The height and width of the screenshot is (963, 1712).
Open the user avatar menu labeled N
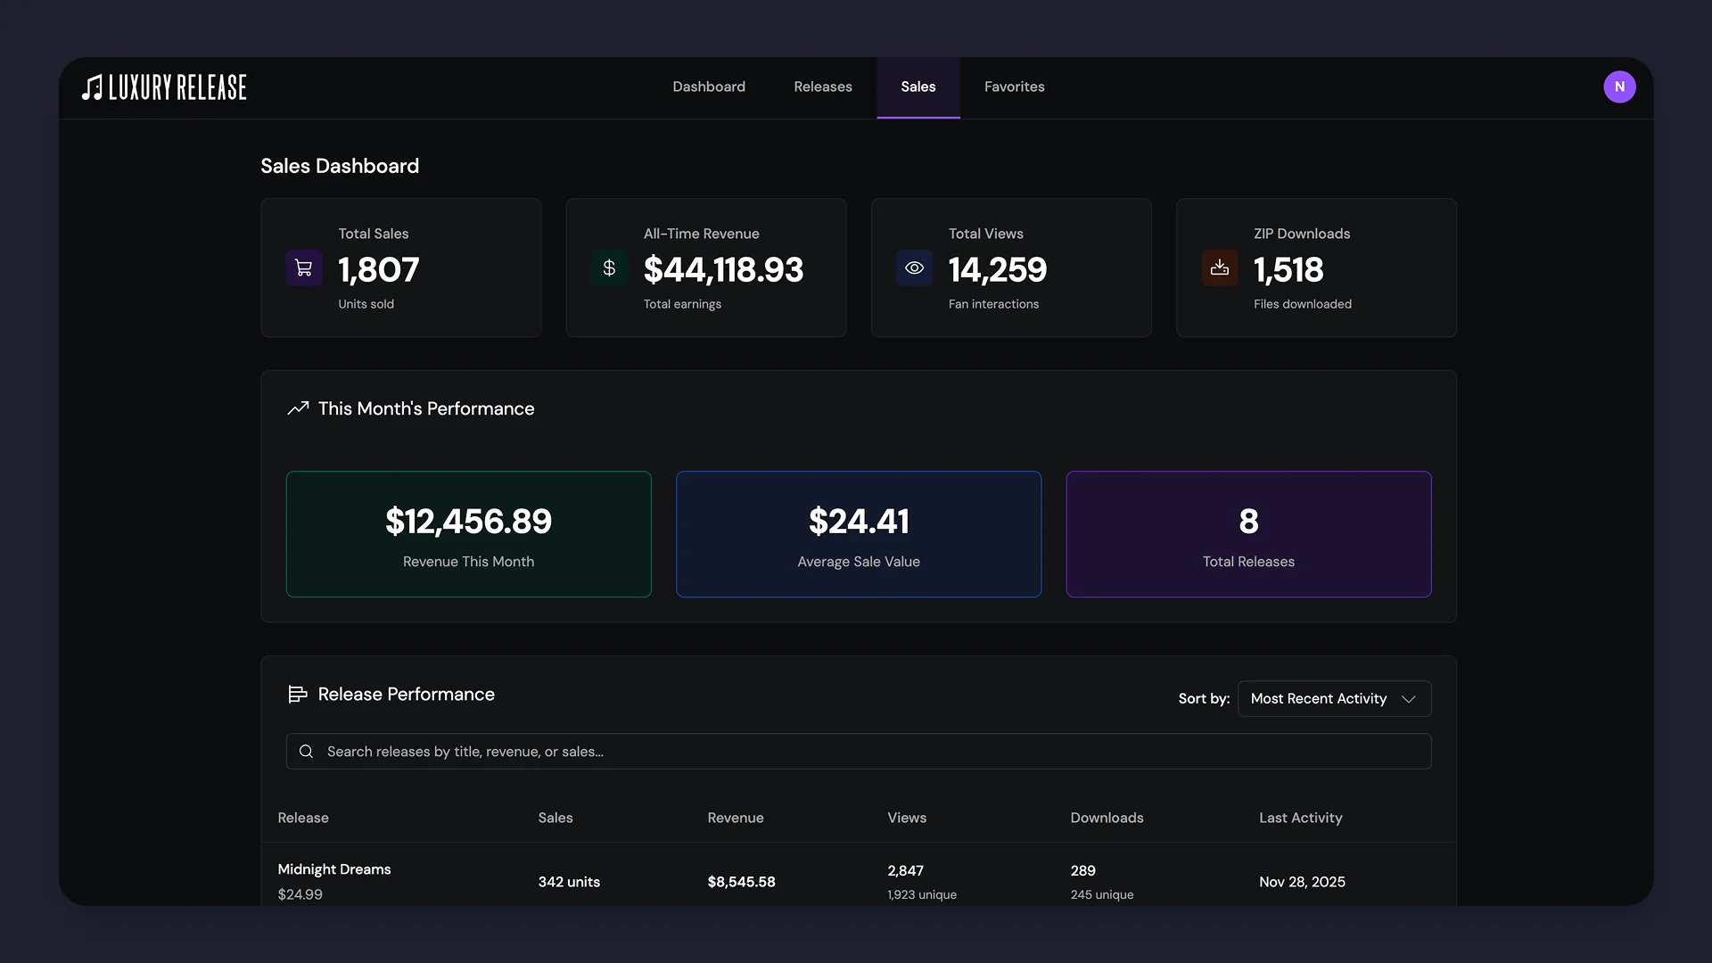pos(1620,86)
